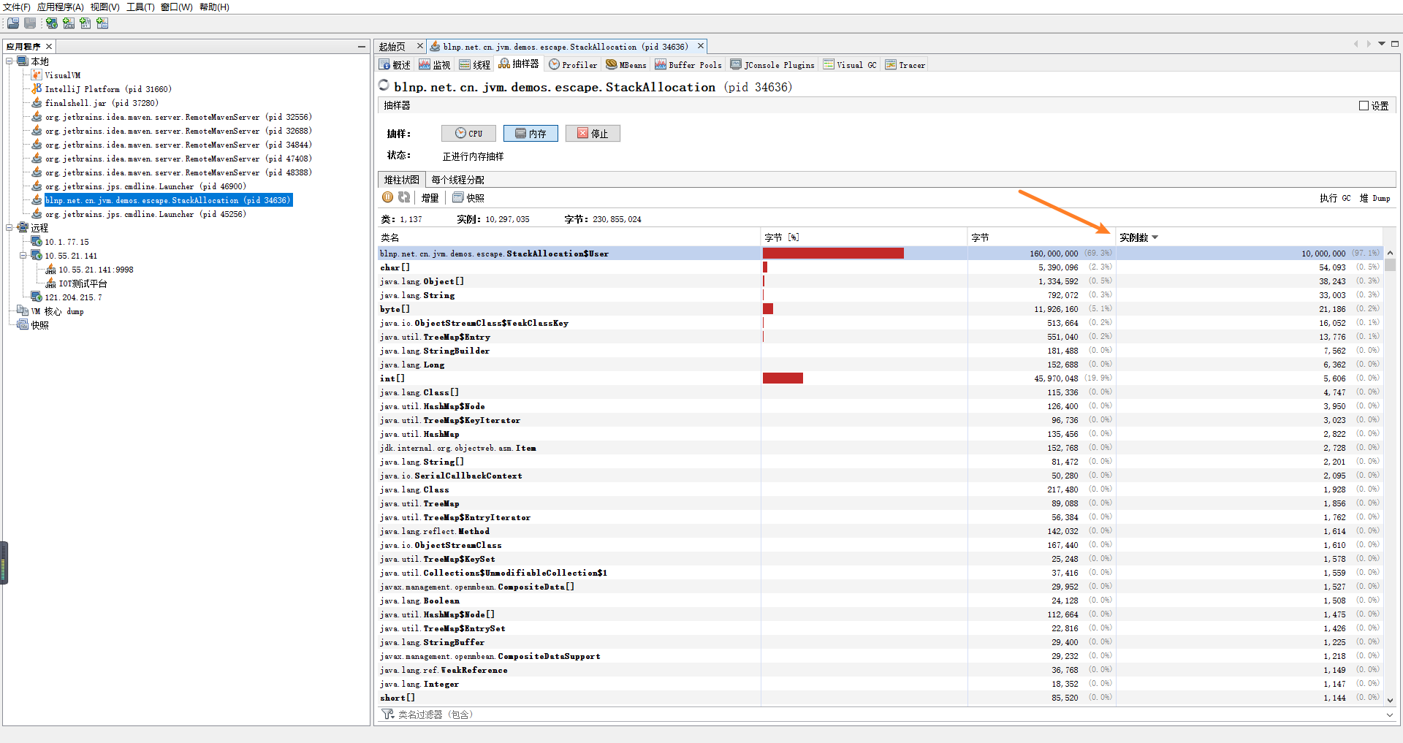The width and height of the screenshot is (1403, 743).
Task: Click the Add snapshot toolbar icon
Action: click(x=102, y=23)
